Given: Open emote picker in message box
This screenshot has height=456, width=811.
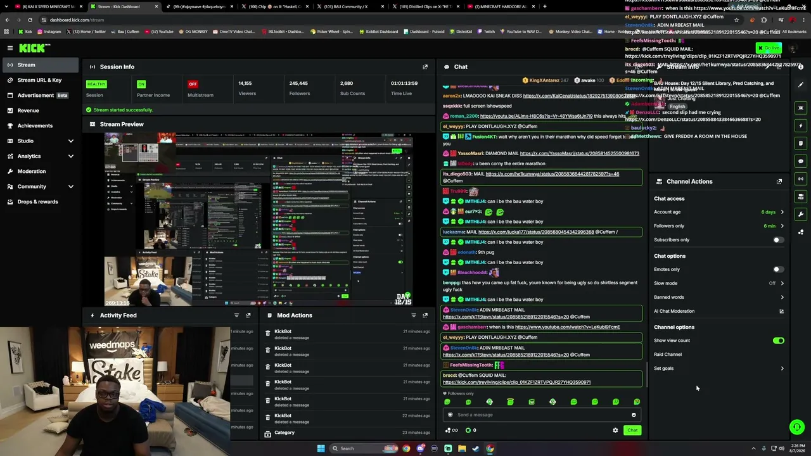Looking at the screenshot, I should tap(634, 415).
